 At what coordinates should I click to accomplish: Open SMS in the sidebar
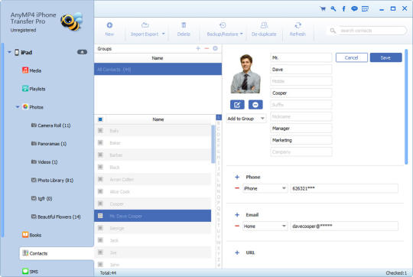pyautogui.click(x=31, y=271)
